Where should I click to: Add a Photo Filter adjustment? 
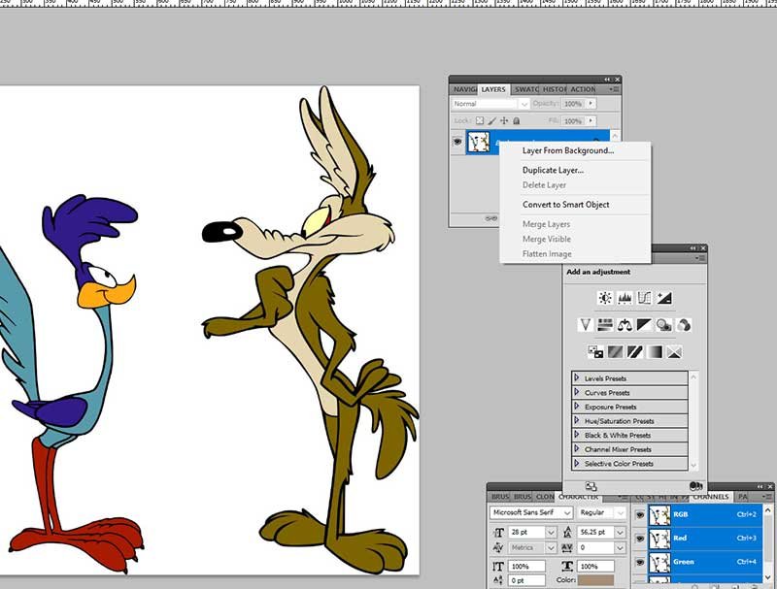(664, 325)
